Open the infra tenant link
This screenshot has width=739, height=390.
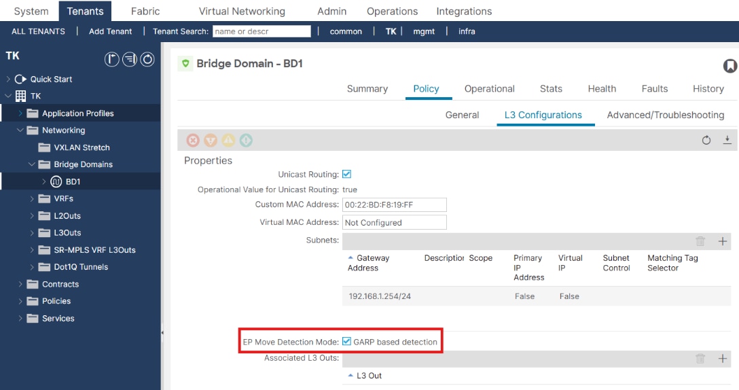[x=467, y=32]
